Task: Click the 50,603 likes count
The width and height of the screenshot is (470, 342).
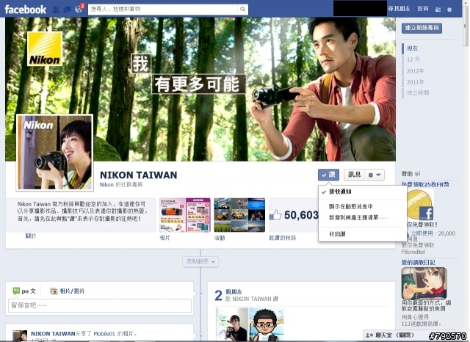Action: 301,215
